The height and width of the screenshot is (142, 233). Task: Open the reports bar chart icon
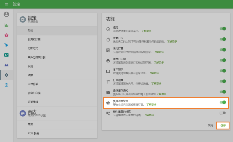click(x=6, y=25)
